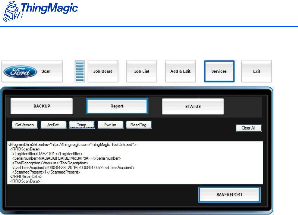Click the blue striped bar indicator icon
298x215 pixels.
click(x=80, y=71)
